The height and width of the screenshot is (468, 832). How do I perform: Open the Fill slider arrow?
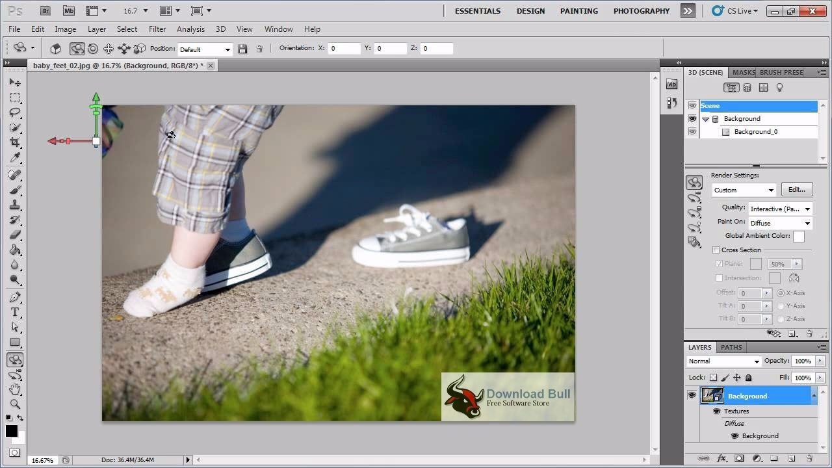coord(820,378)
